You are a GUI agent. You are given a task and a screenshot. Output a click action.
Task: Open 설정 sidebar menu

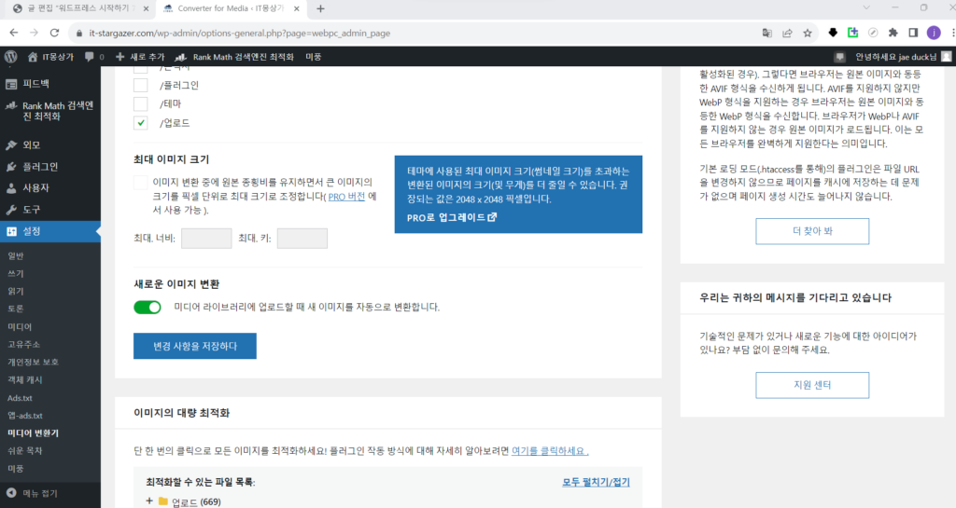click(50, 231)
